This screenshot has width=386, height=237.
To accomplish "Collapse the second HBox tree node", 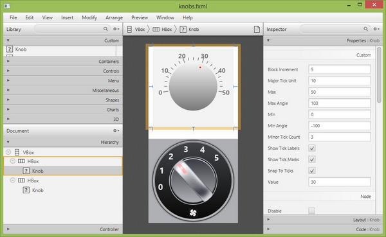I will click(13, 180).
